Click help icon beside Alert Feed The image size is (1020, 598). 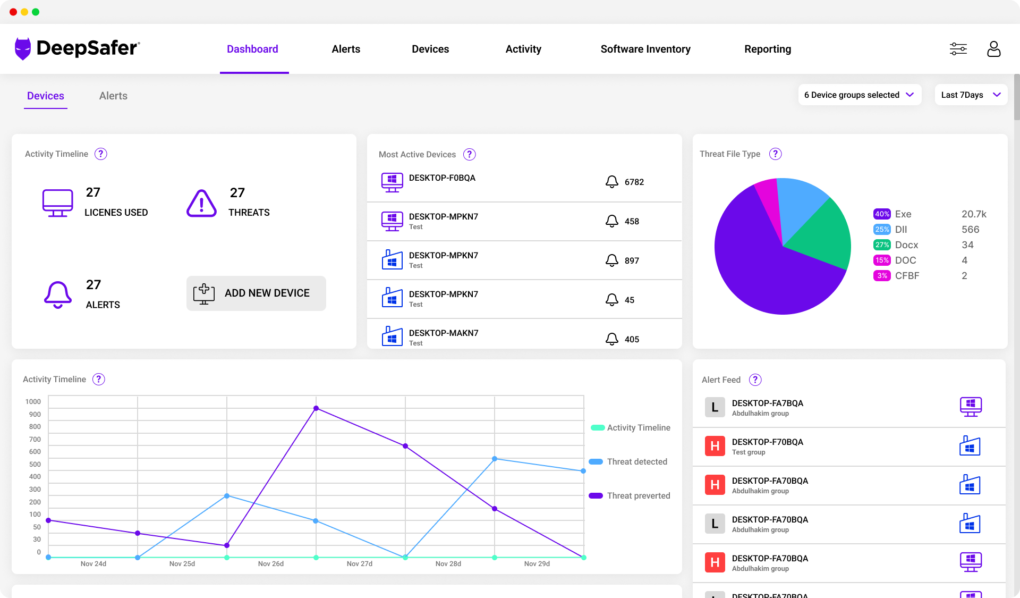pos(755,380)
